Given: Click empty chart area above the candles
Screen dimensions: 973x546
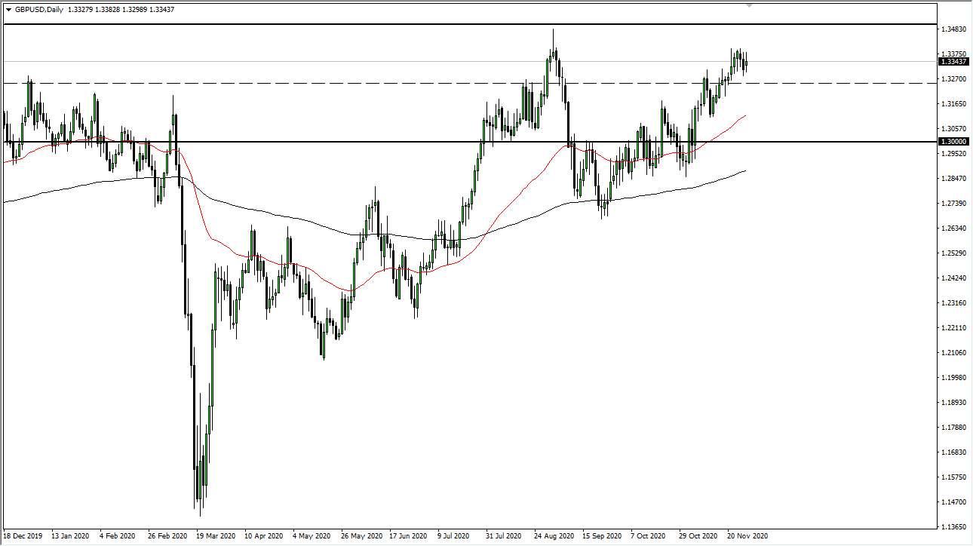Looking at the screenshot, I should pos(339,45).
